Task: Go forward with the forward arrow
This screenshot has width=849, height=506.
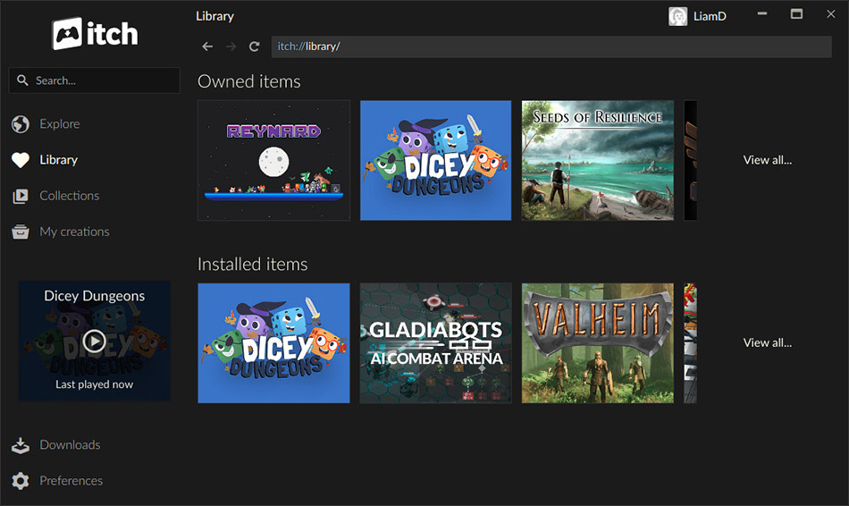Action: coord(231,46)
